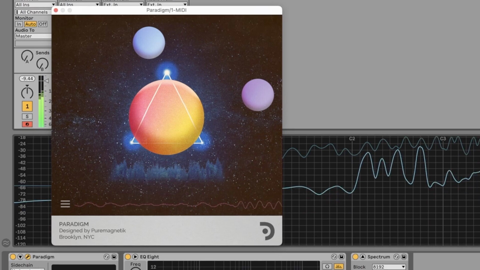Viewport: 480px width, 270px height.
Task: Open the first All Ins input dropdown
Action: point(35,4)
